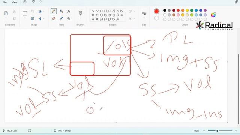Choose the purple palette color

(x=205, y=10)
